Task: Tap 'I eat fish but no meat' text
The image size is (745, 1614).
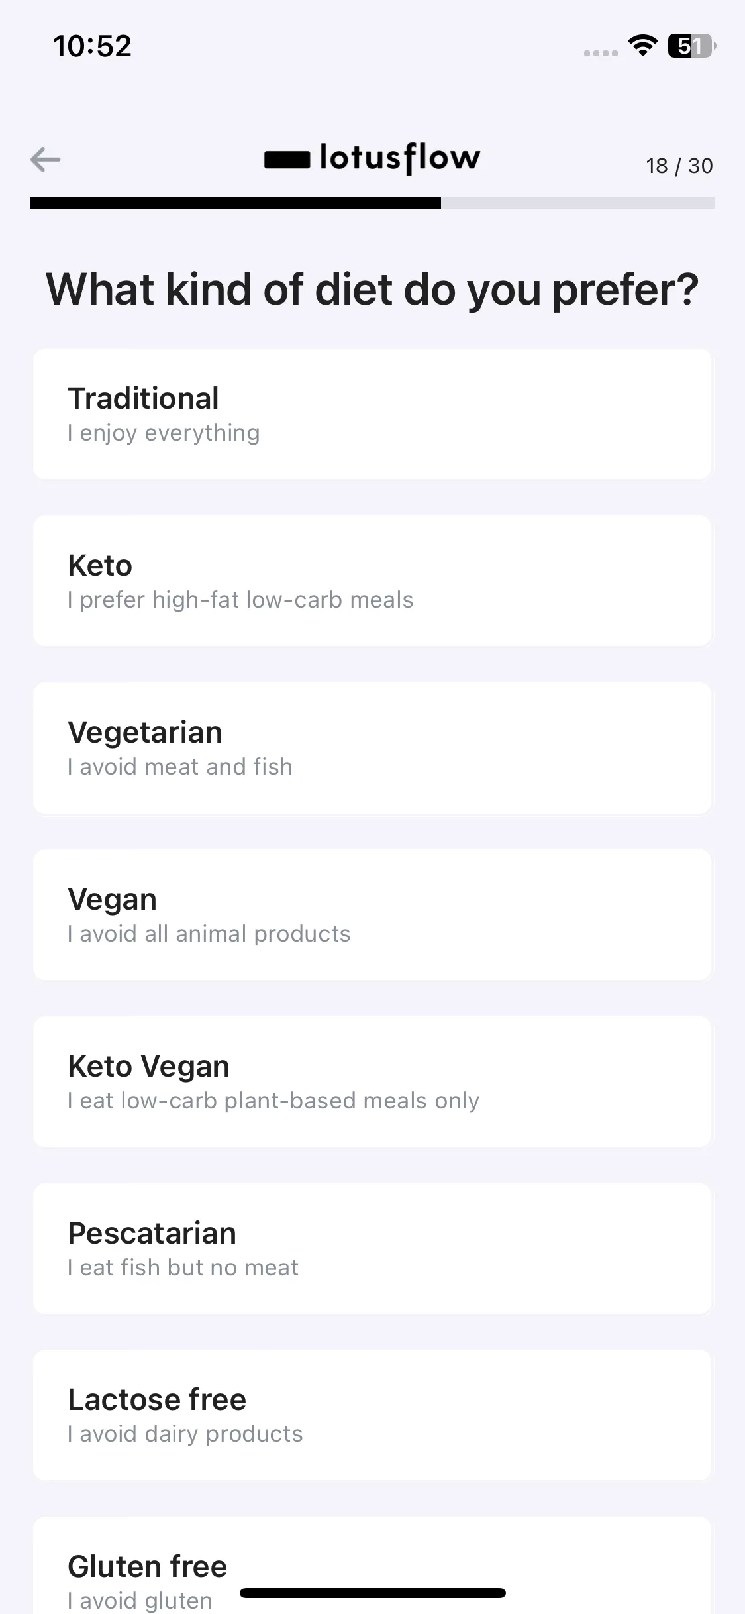Action: coord(183,1267)
